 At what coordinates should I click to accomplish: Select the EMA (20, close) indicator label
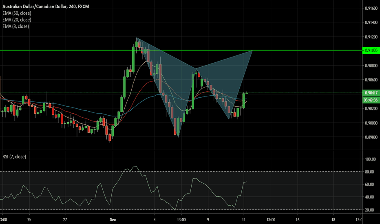tap(17, 20)
